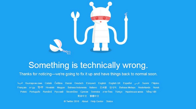Choose Bahasa Indonesia language
The height and width of the screenshot is (109, 196).
coord(77,88)
